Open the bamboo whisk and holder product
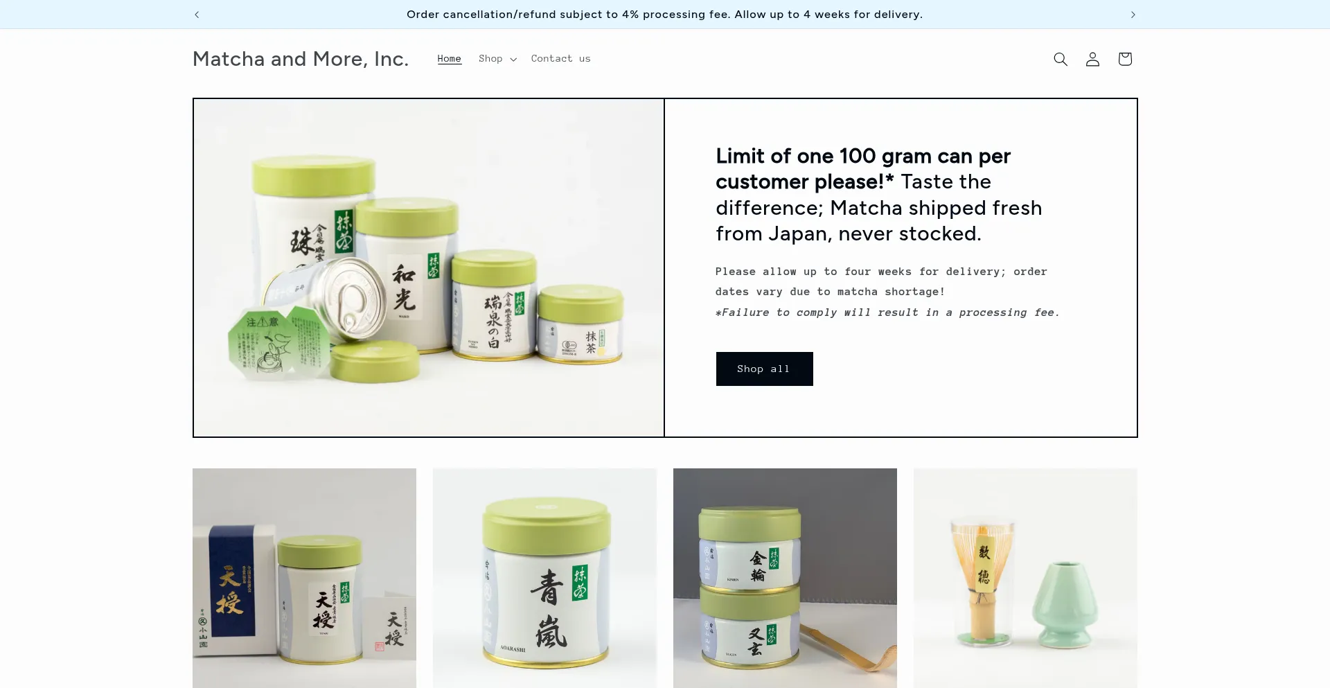 pos(1025,578)
